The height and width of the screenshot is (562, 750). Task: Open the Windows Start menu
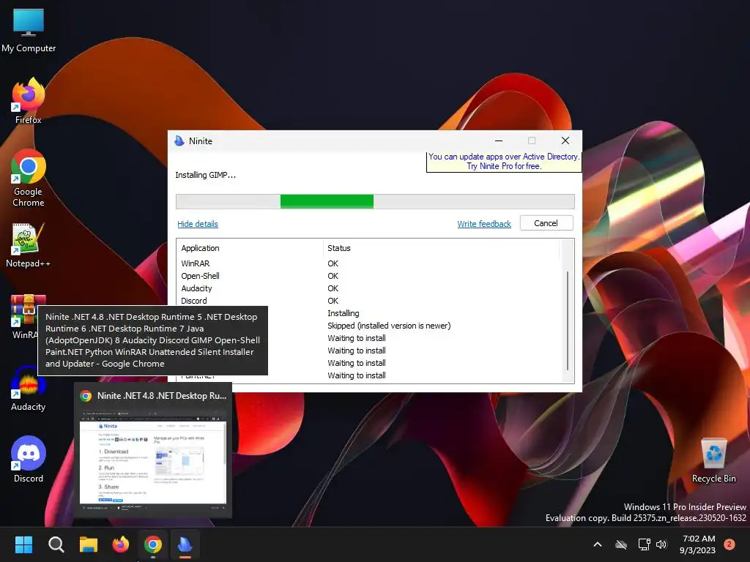pos(23,544)
